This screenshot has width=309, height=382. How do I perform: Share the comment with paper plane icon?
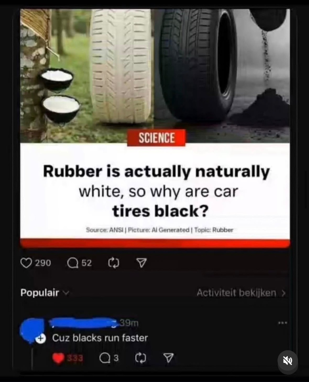(x=168, y=358)
